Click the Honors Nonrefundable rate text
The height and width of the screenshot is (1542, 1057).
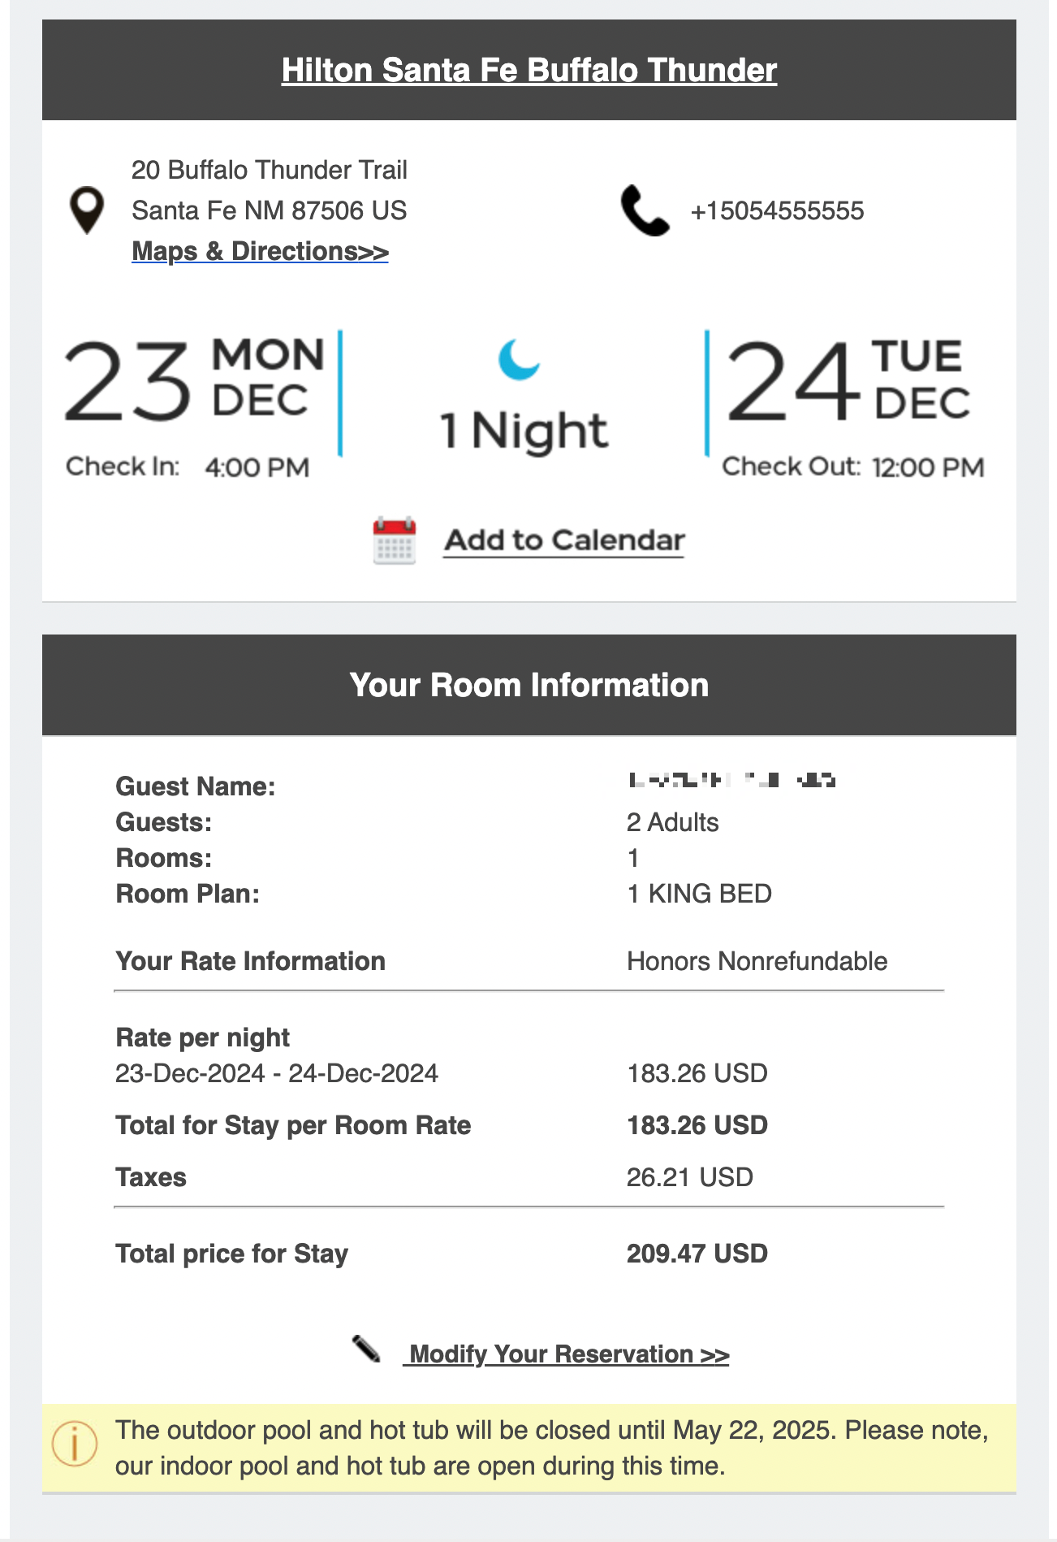757,961
